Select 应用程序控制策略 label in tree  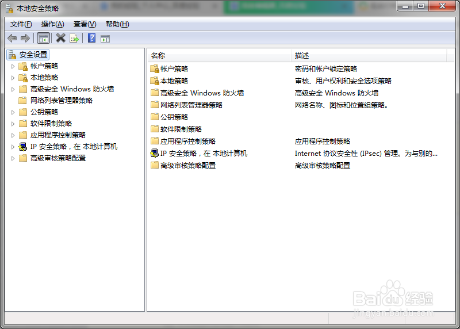pyautogui.click(x=58, y=135)
